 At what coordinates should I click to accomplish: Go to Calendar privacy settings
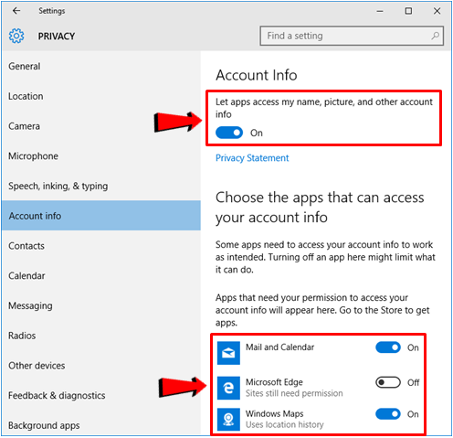click(101, 275)
